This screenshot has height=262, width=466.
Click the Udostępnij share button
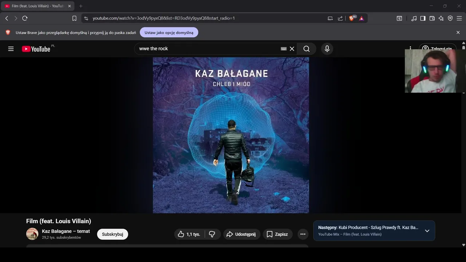(241, 234)
